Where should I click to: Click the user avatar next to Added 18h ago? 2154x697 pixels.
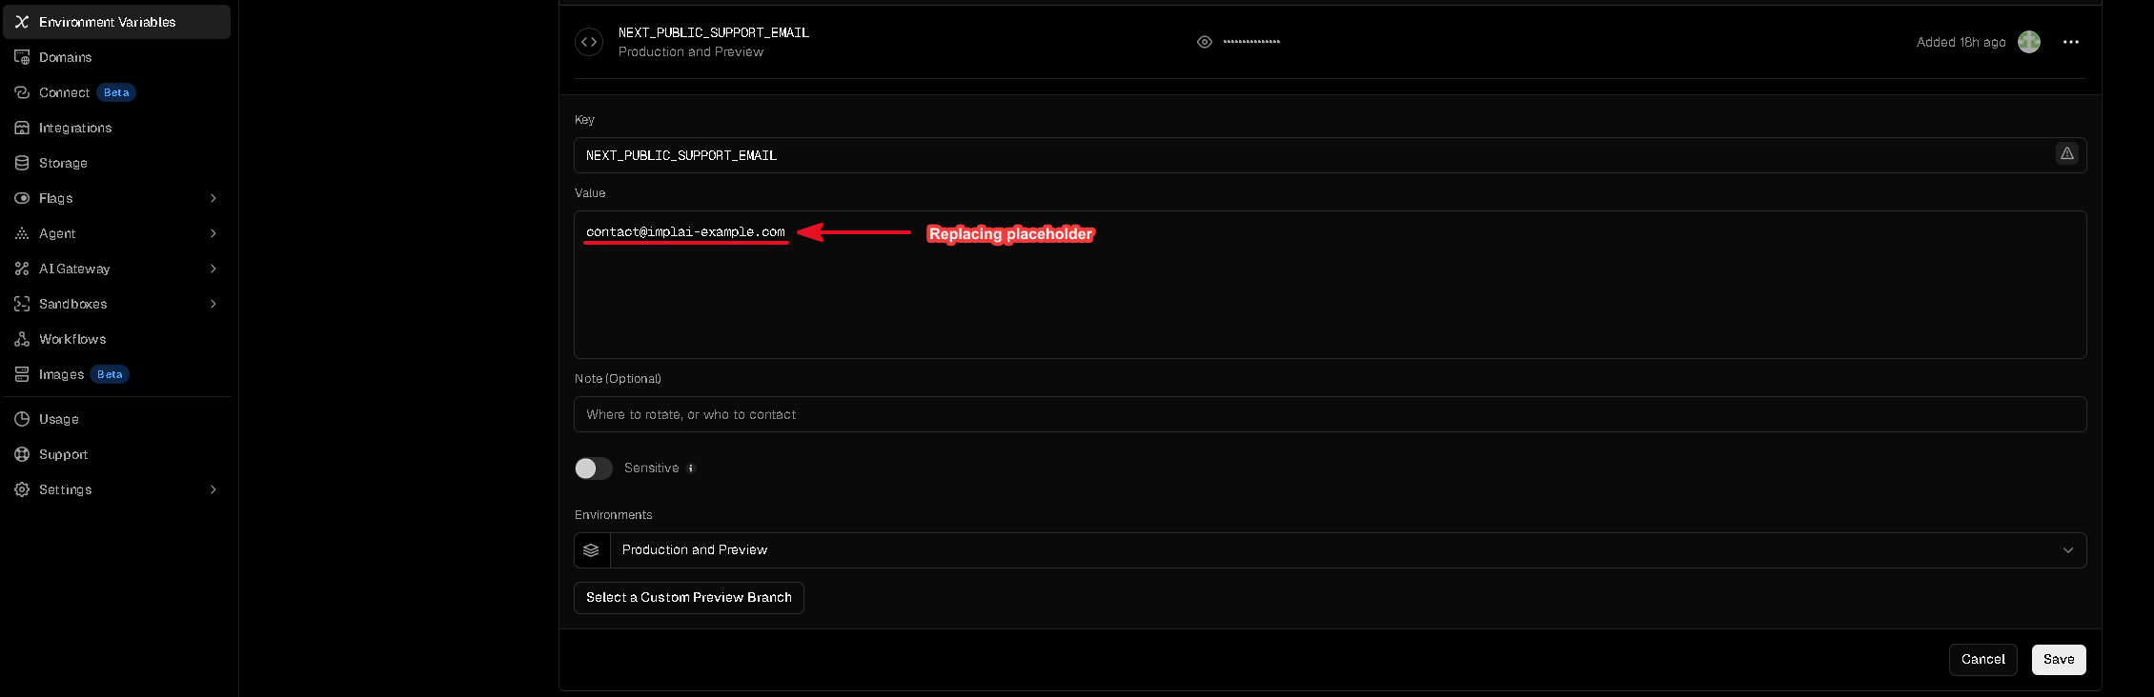pos(2029,42)
